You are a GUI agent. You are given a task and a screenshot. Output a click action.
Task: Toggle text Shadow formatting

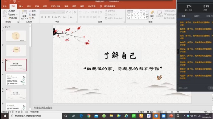point(52,17)
